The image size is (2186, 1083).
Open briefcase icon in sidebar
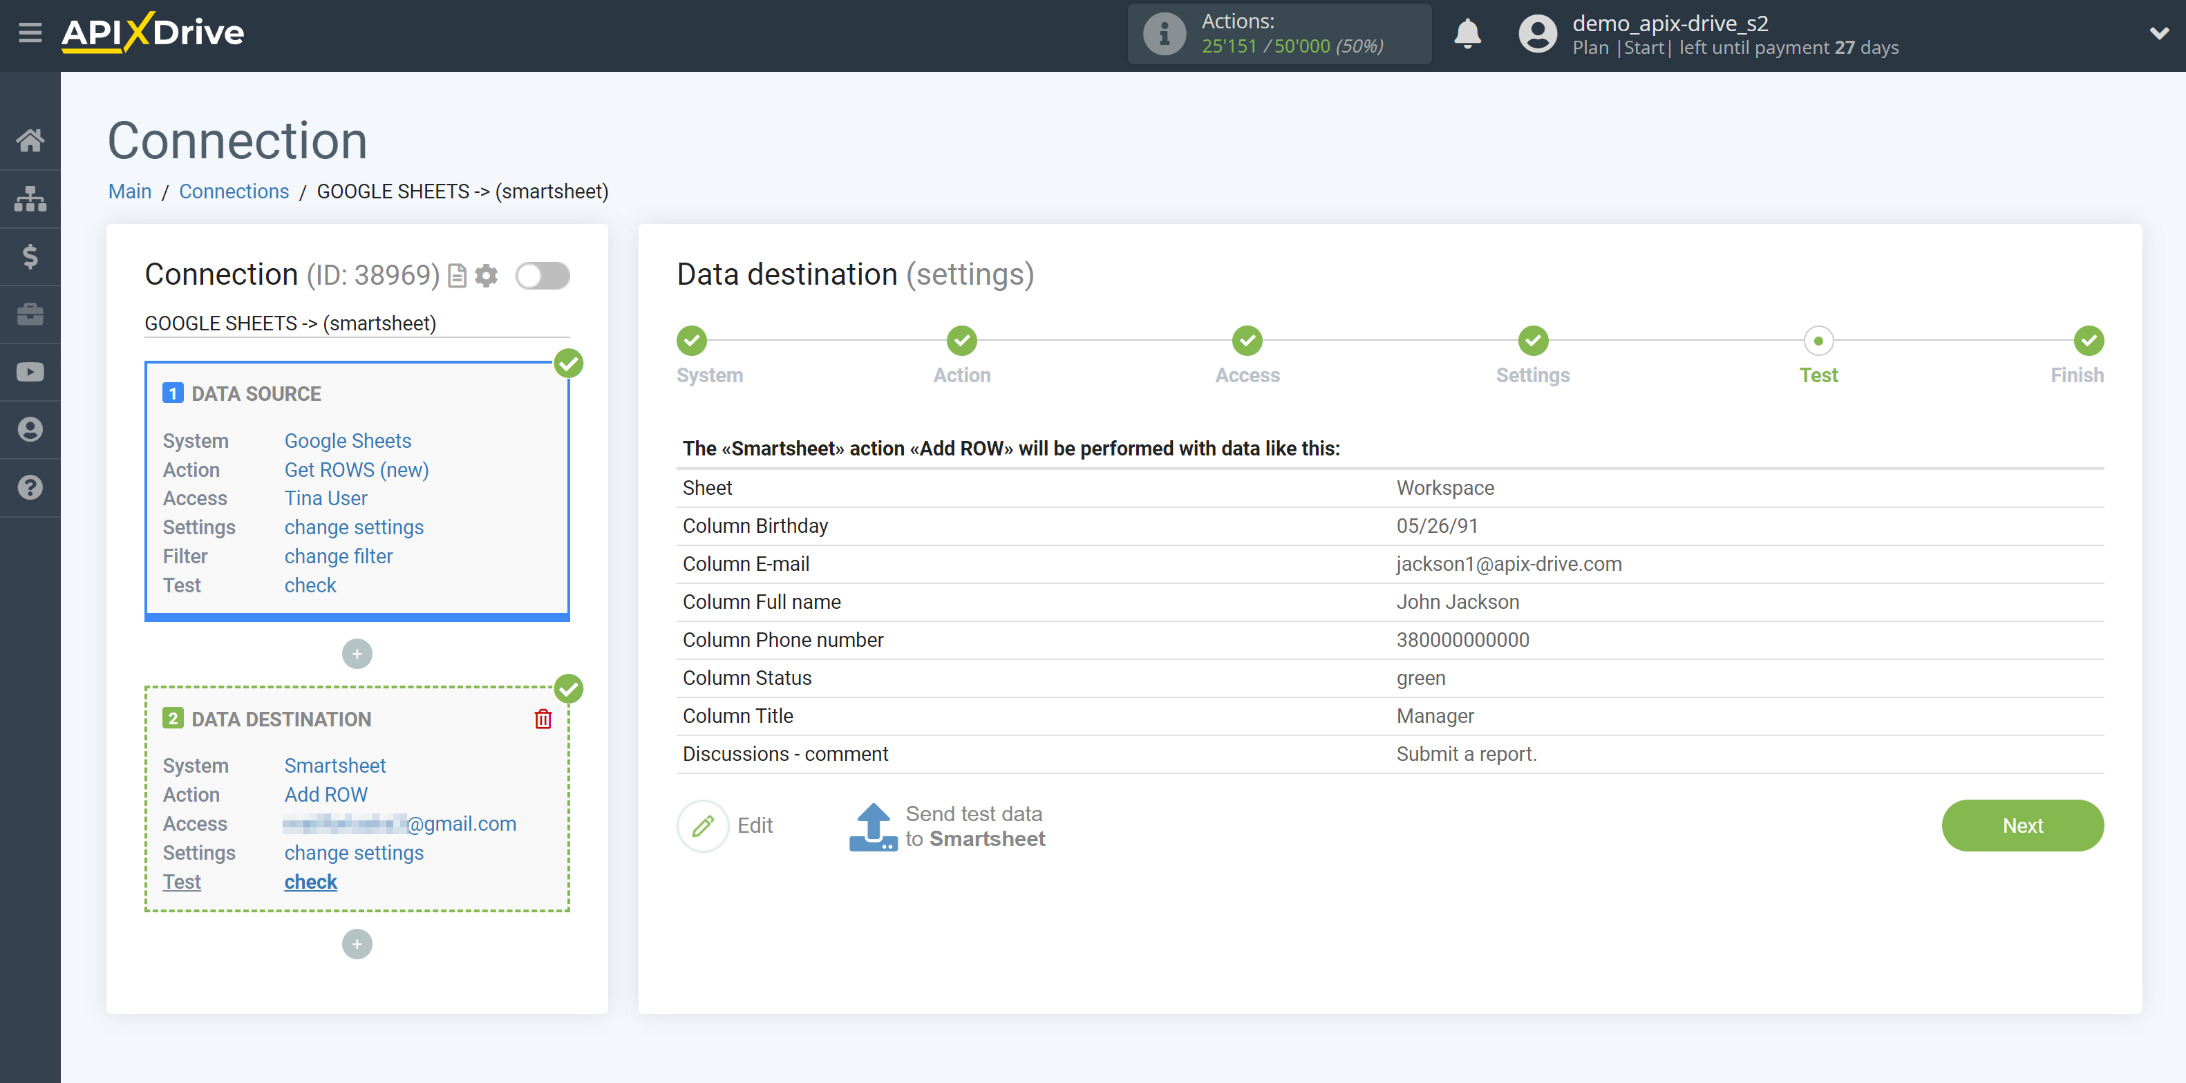point(30,314)
